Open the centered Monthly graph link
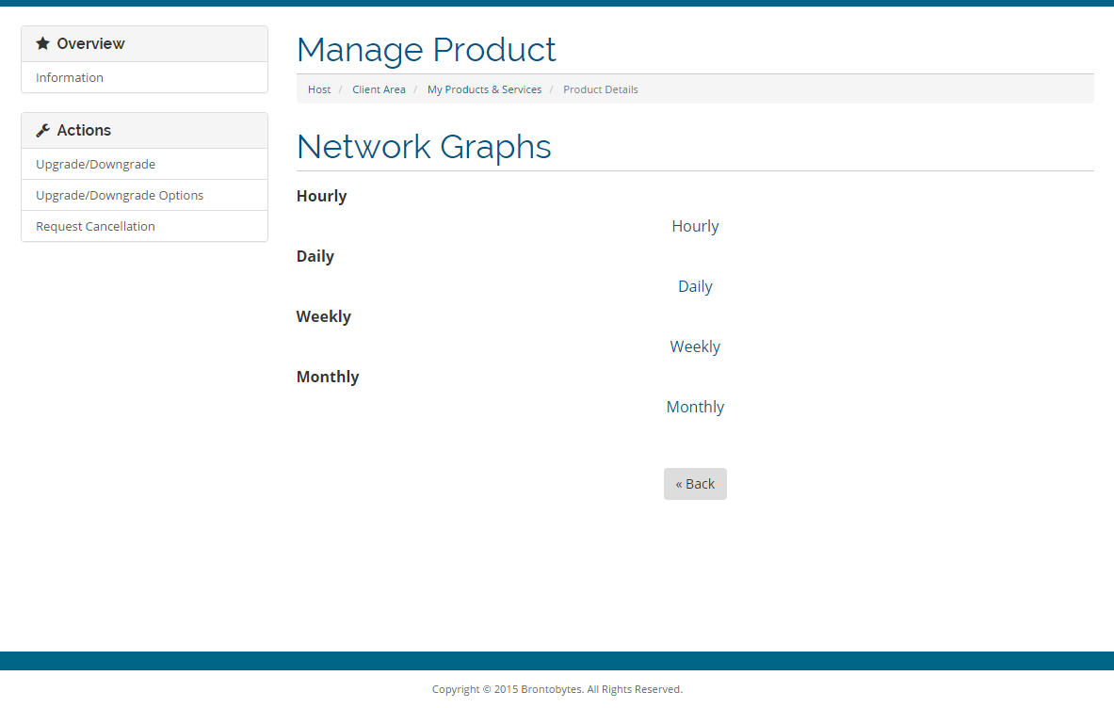 [x=695, y=408]
